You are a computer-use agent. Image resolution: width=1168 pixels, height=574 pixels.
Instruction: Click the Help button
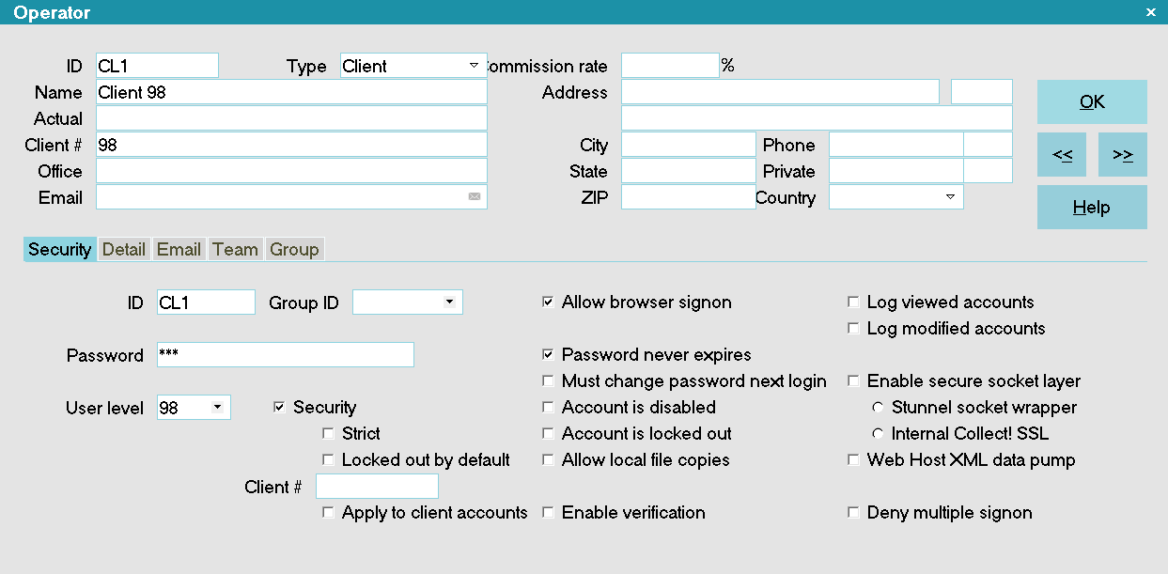[x=1092, y=208]
